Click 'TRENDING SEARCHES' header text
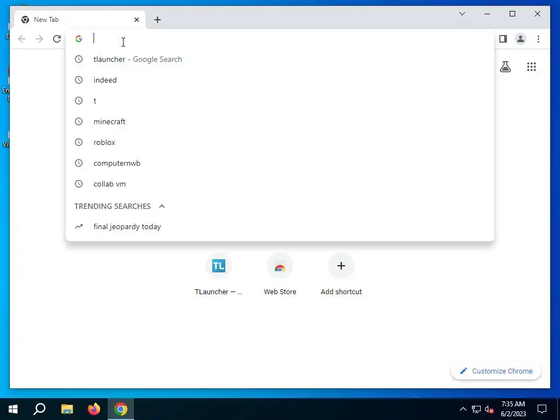560x420 pixels. 113,206
